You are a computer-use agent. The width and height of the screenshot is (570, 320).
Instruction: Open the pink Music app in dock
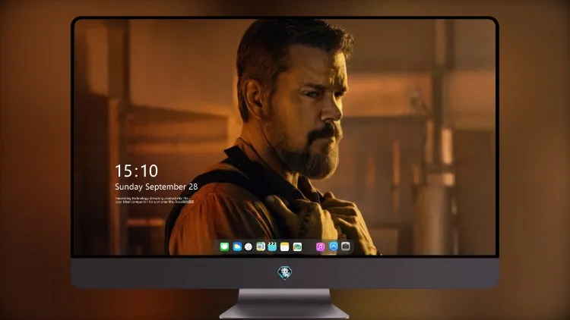(320, 247)
